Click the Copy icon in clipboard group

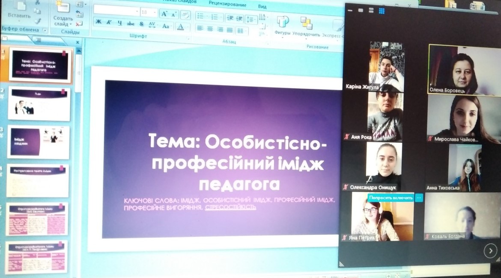click(38, 12)
